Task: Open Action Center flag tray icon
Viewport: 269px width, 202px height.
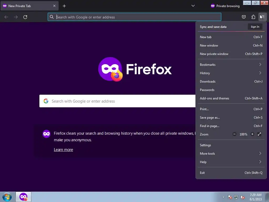Action: click(230, 197)
